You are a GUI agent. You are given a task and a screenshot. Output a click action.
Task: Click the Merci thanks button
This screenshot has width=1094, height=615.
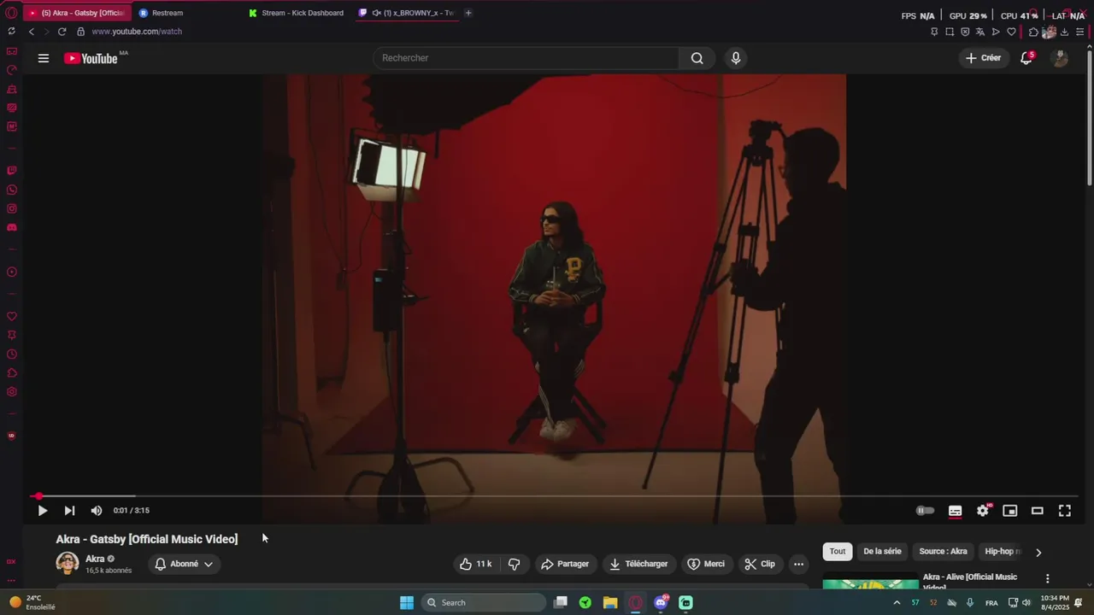click(706, 564)
